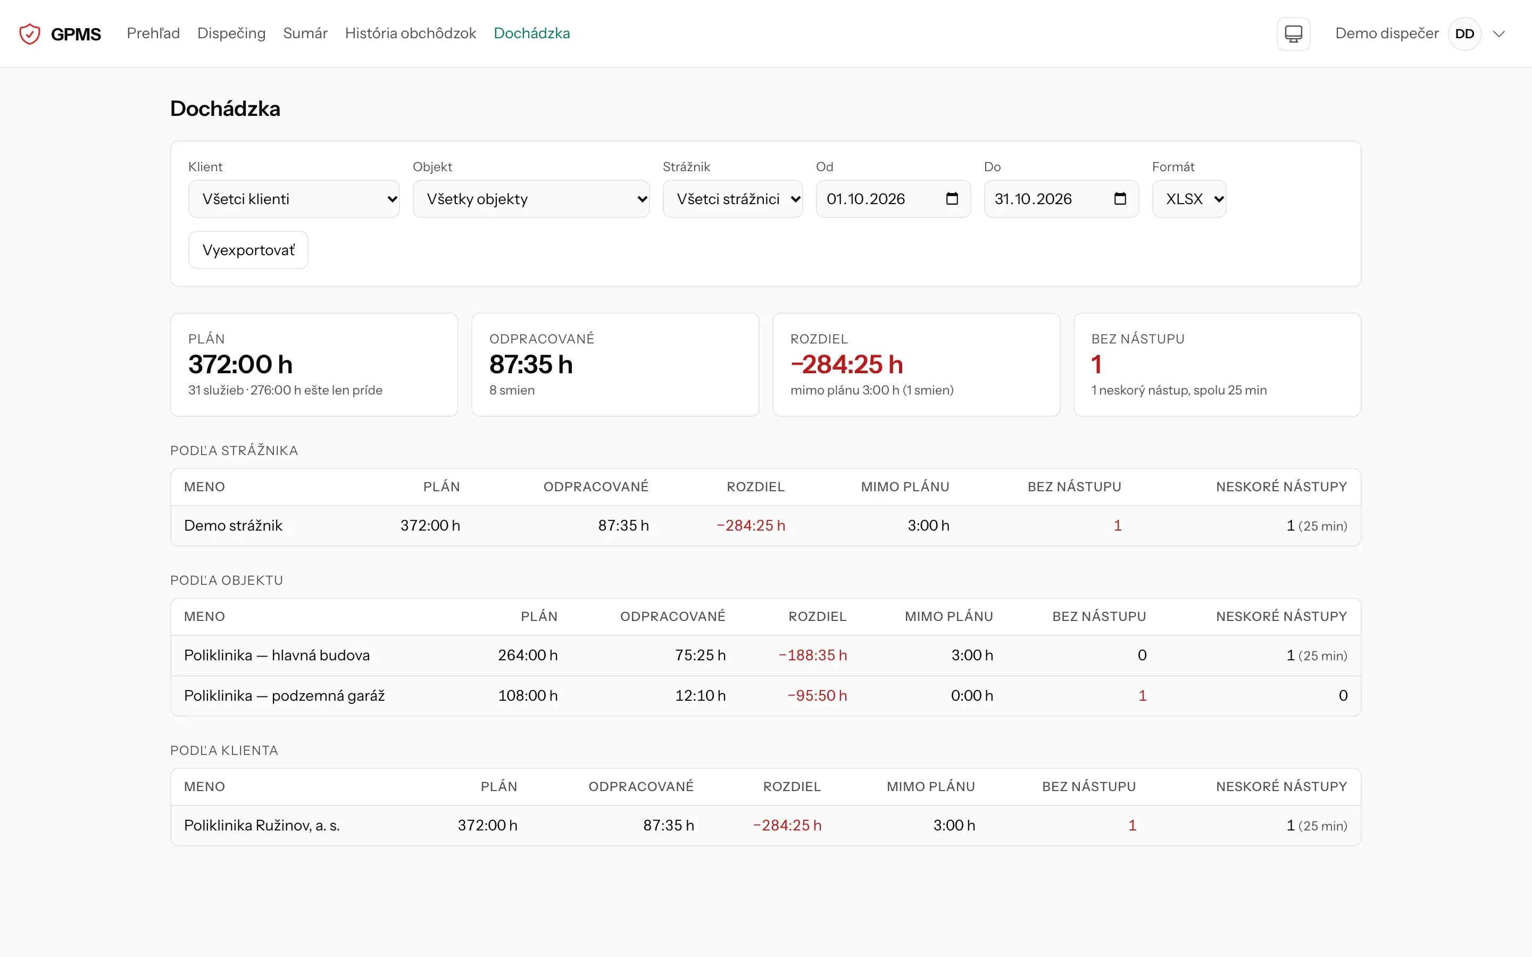
Task: Expand the user menu chevron
Action: click(x=1498, y=33)
